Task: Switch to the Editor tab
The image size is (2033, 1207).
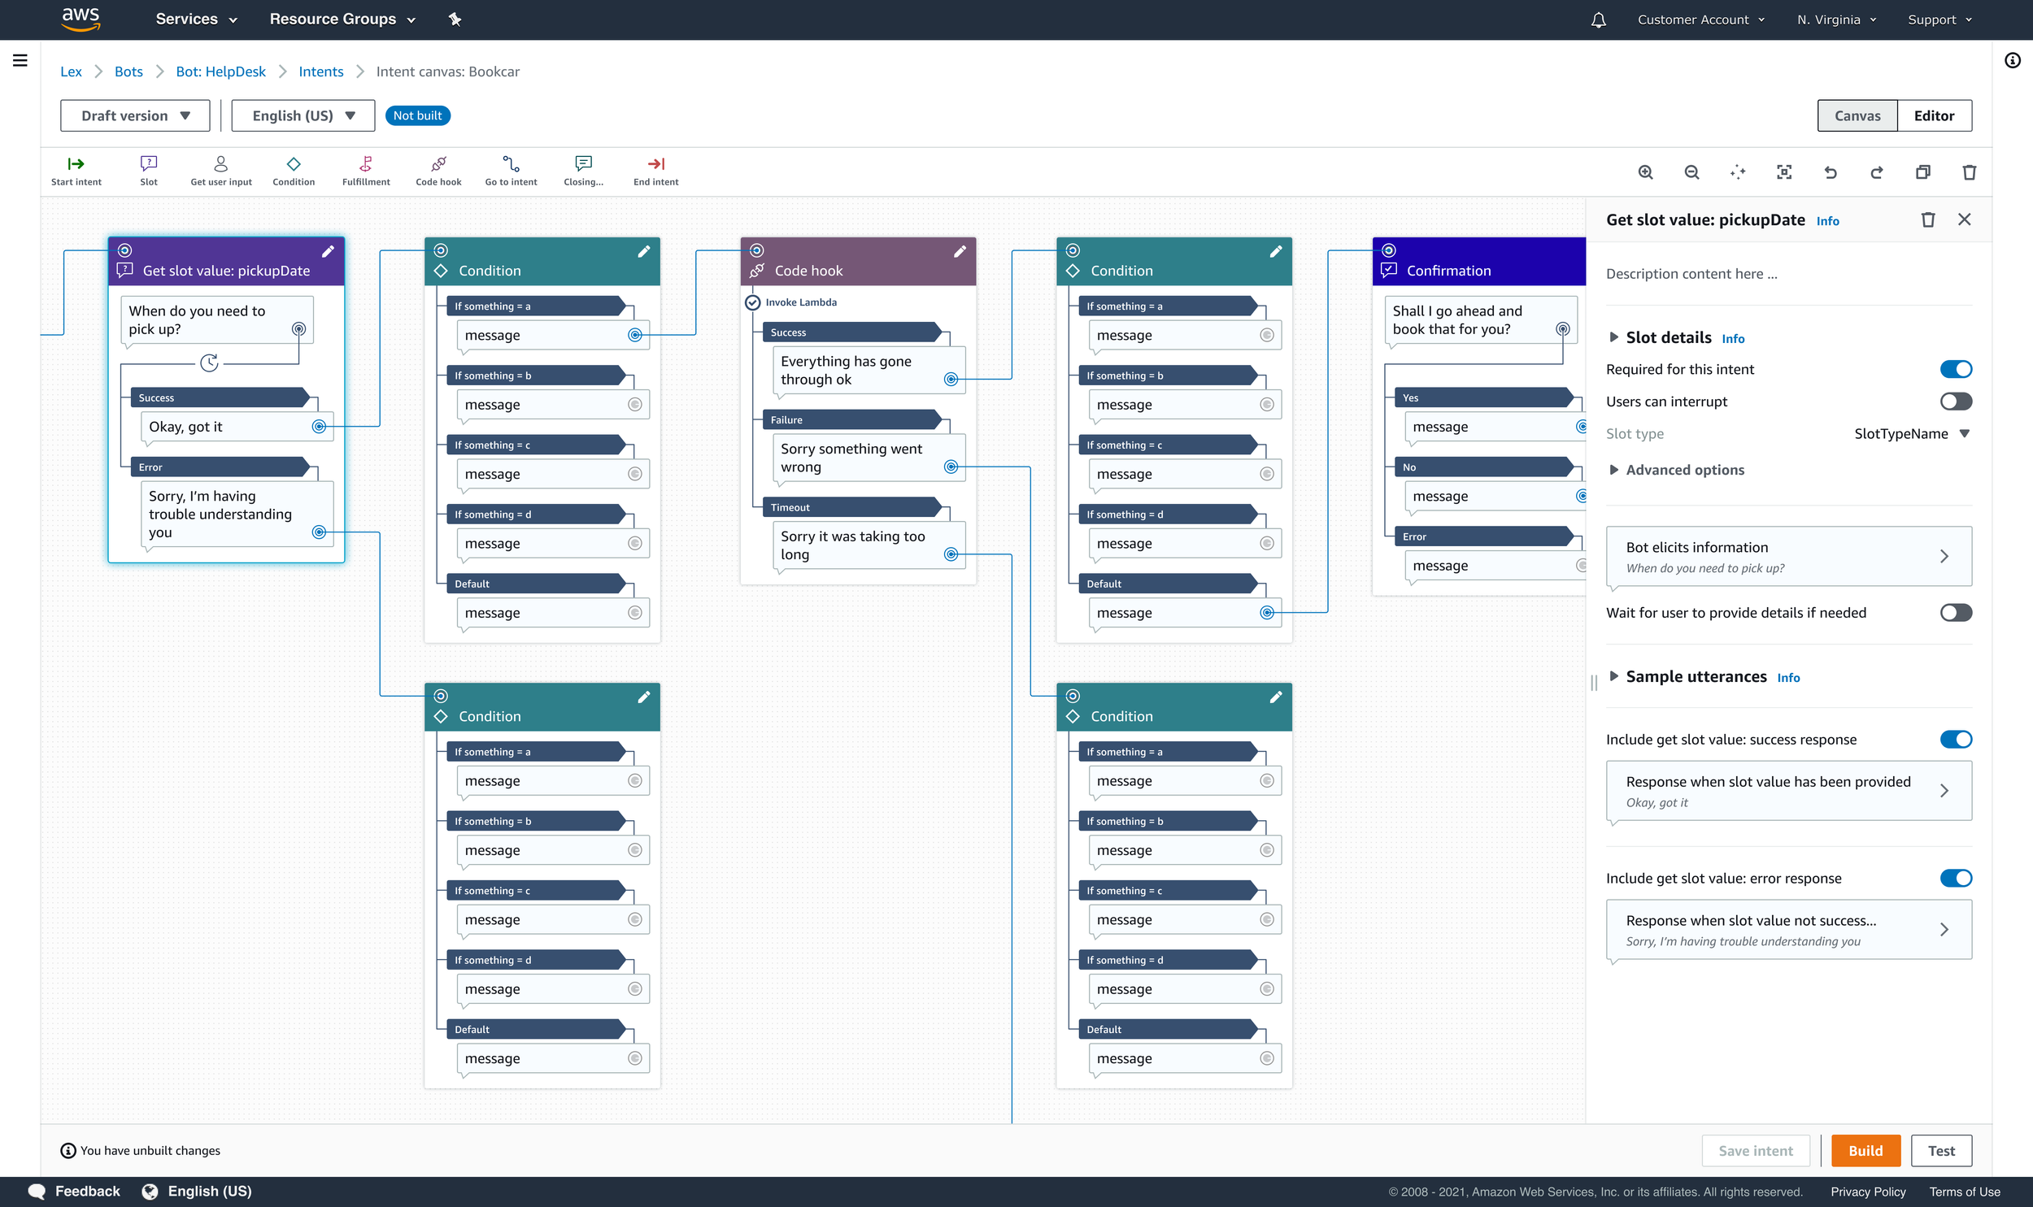Action: pos(1933,115)
